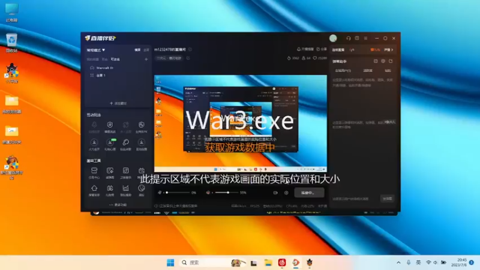
Task: Open the 全民乐PK interactive icon
Action: click(142, 127)
